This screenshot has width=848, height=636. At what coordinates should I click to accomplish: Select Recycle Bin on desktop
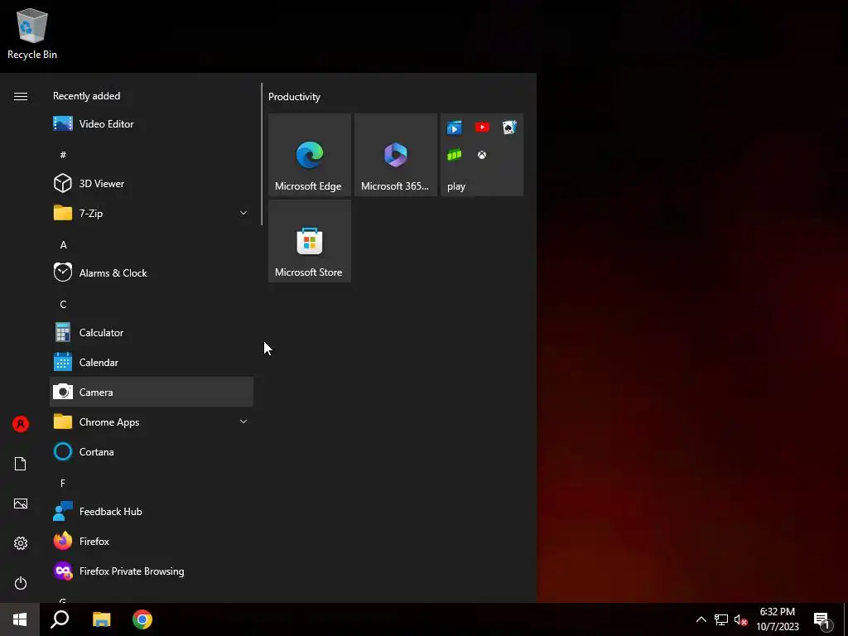click(x=32, y=34)
